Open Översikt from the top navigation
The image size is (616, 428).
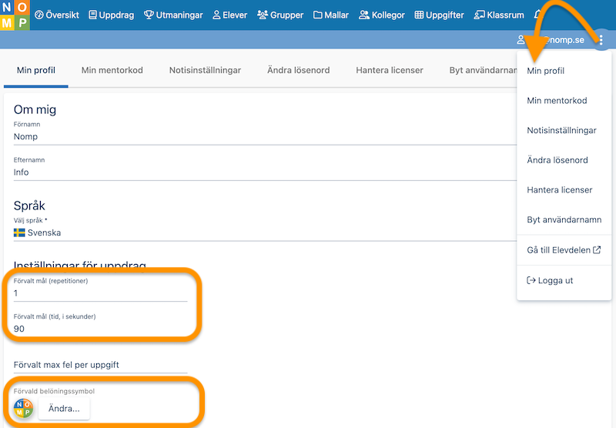tap(59, 15)
